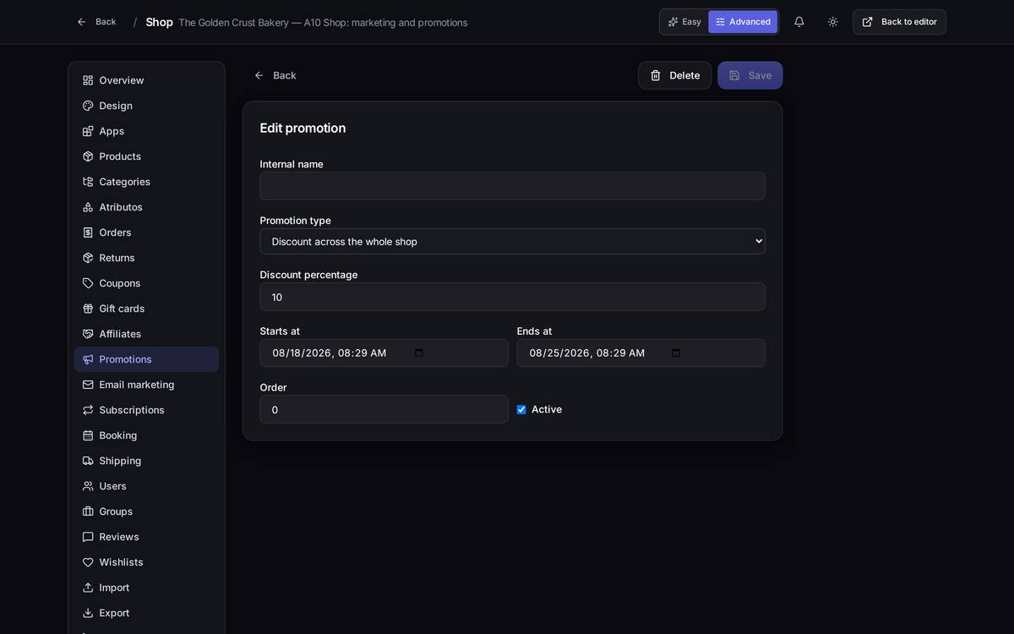
Task: Switch to Advanced mode
Action: click(743, 22)
